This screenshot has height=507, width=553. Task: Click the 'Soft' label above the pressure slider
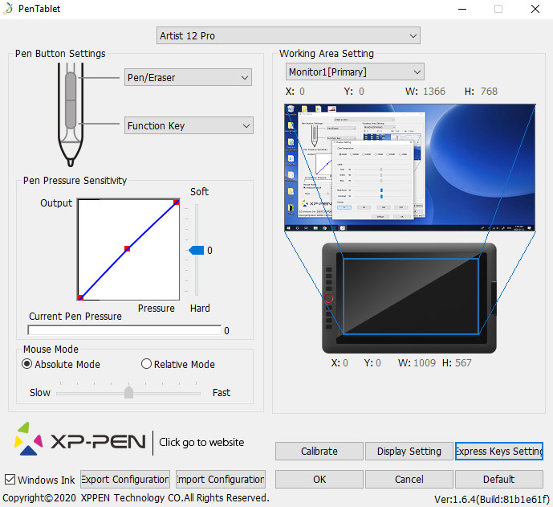point(199,192)
